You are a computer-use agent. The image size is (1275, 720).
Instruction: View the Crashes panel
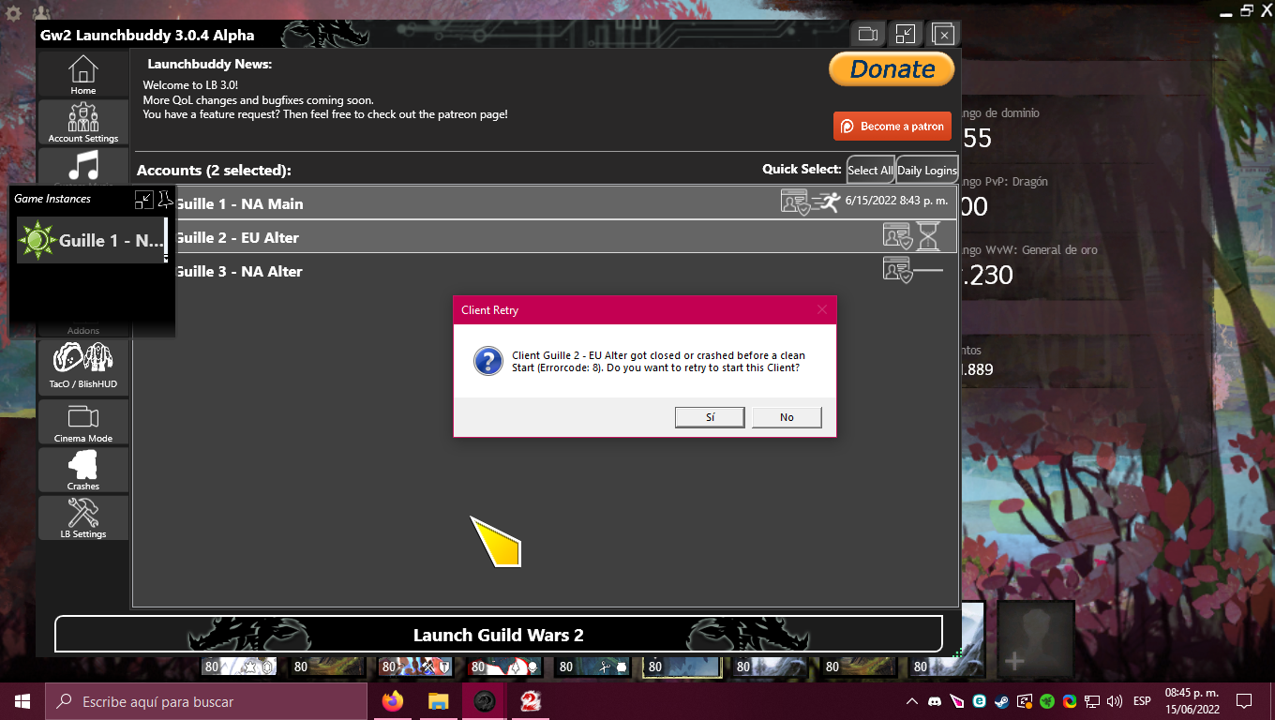82,469
